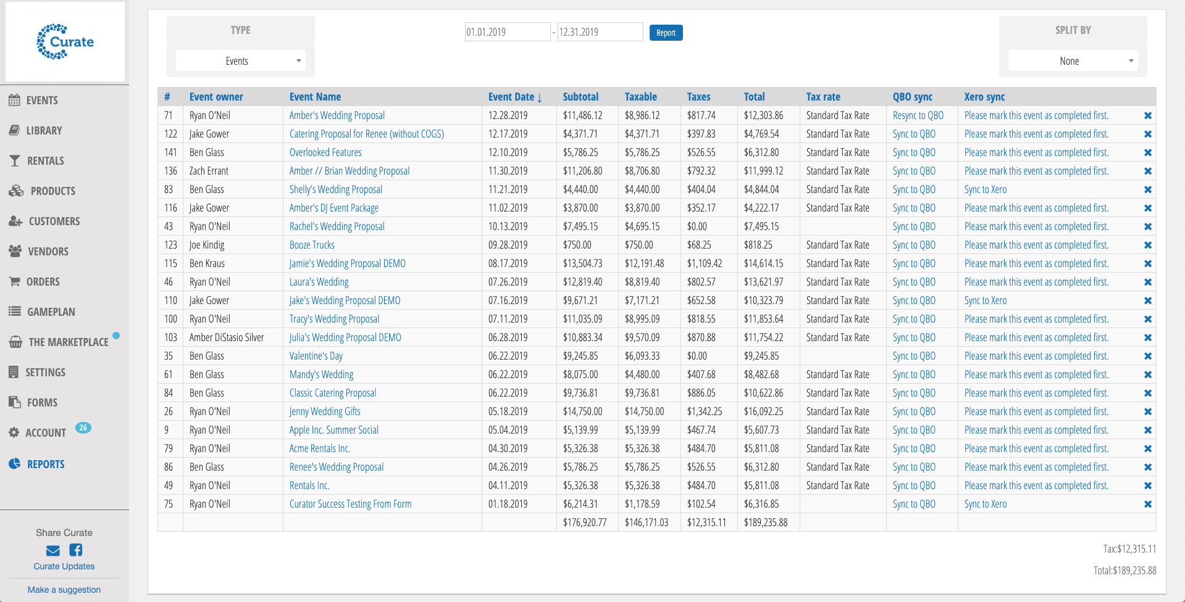Dismiss Shelly's Wedding Proposal with the X
Viewport: 1185px width, 602px height.
1148,189
